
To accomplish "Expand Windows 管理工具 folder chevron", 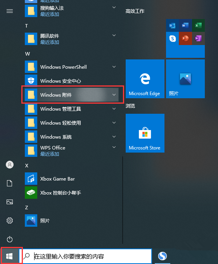I will [x=114, y=109].
